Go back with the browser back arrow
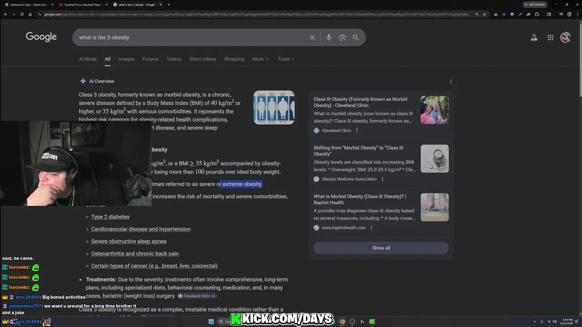The image size is (582, 327). coord(5,14)
